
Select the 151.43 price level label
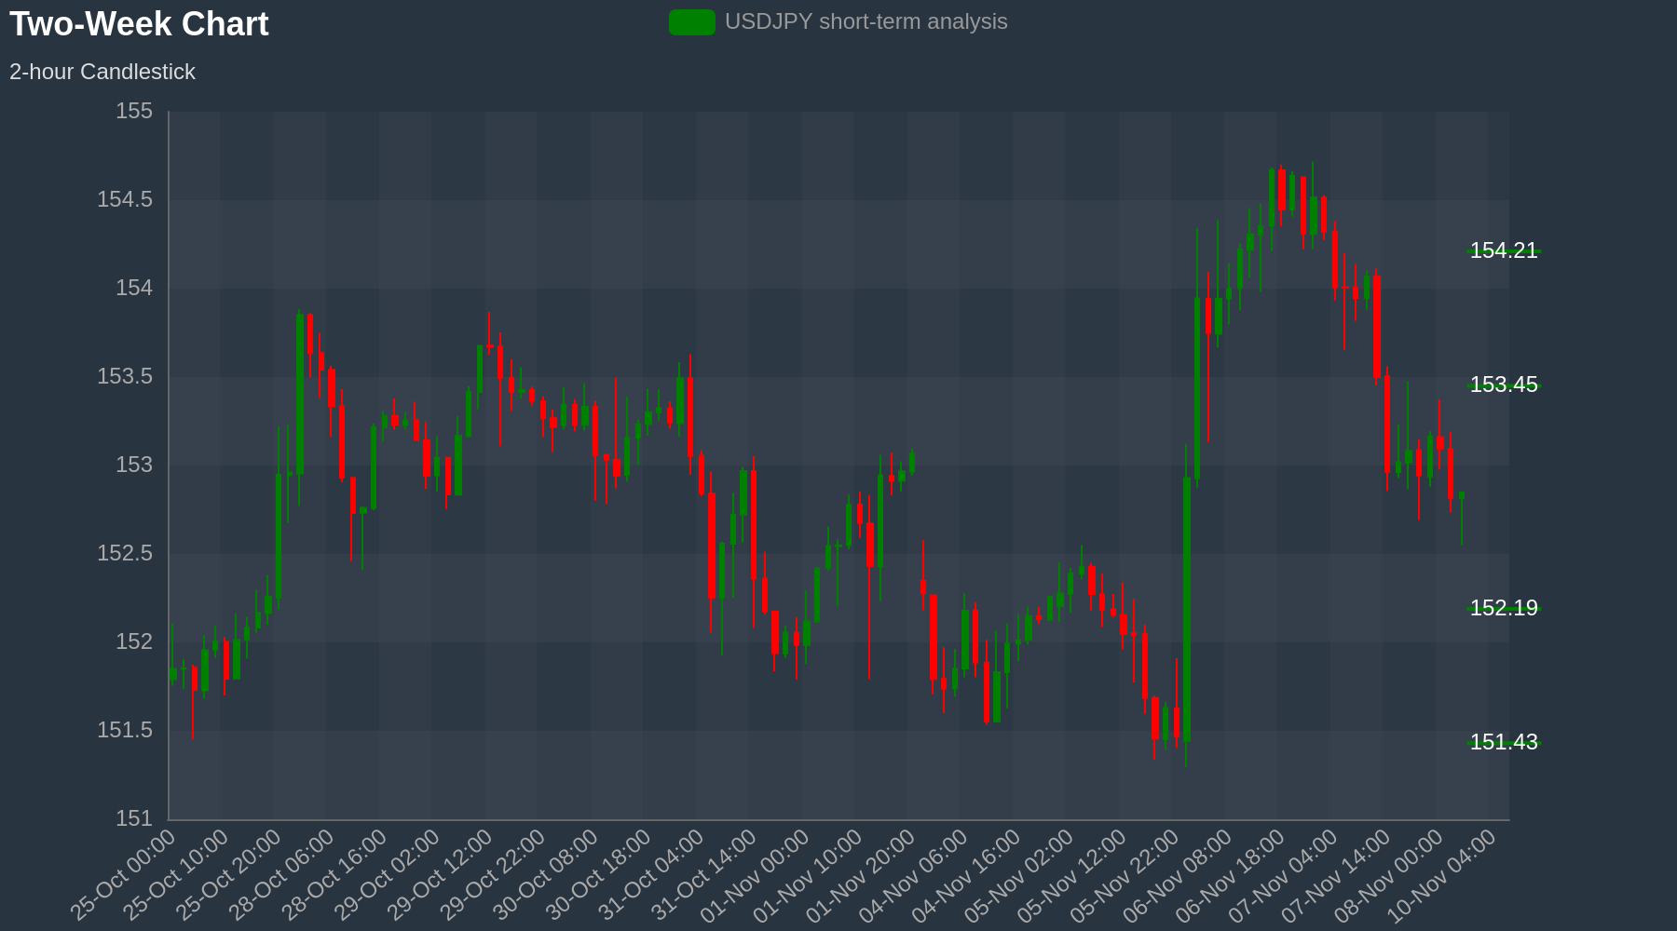(1504, 742)
